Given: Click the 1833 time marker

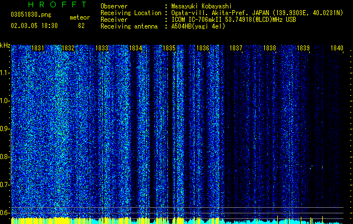Looking at the screenshot, I should [102, 48].
